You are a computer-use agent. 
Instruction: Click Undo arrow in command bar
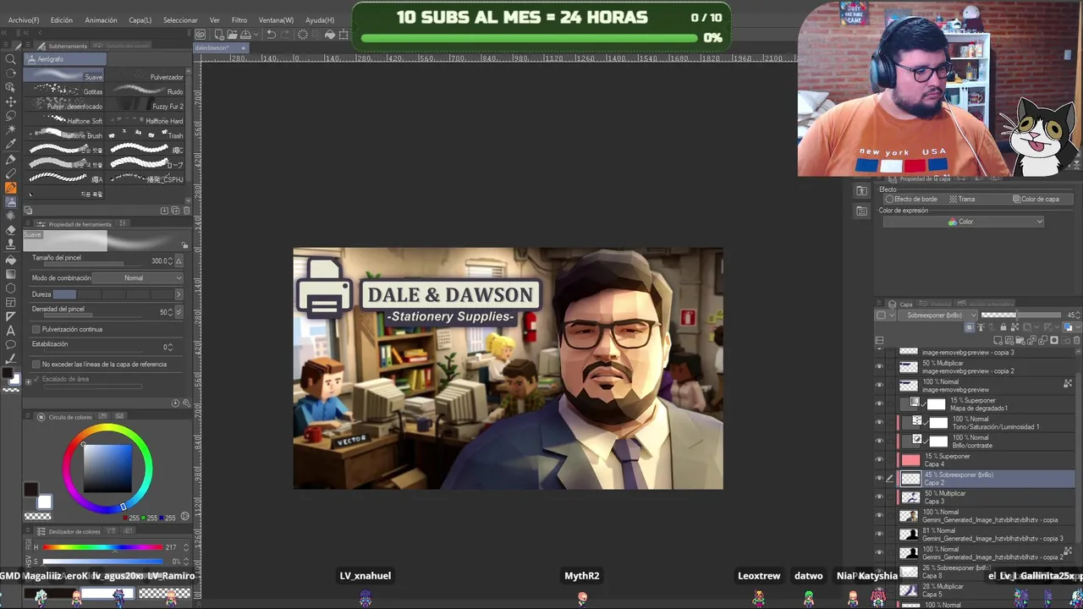click(271, 35)
